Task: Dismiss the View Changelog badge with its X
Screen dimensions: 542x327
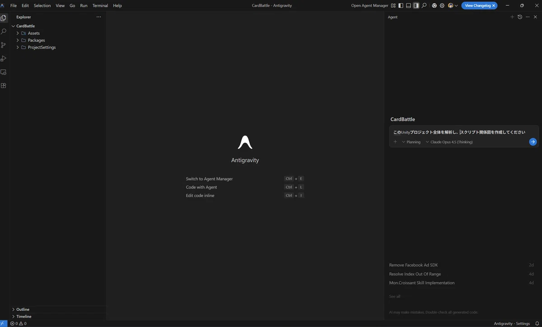Action: point(494,5)
